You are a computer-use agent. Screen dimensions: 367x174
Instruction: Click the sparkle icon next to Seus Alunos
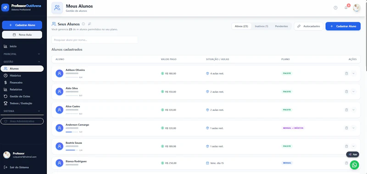[x=89, y=24]
